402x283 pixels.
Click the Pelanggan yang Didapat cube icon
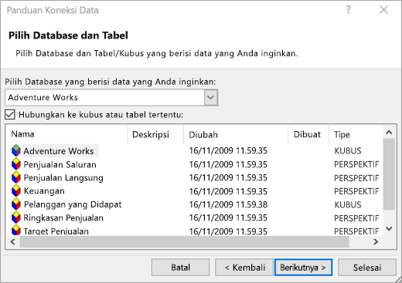pyautogui.click(x=16, y=204)
